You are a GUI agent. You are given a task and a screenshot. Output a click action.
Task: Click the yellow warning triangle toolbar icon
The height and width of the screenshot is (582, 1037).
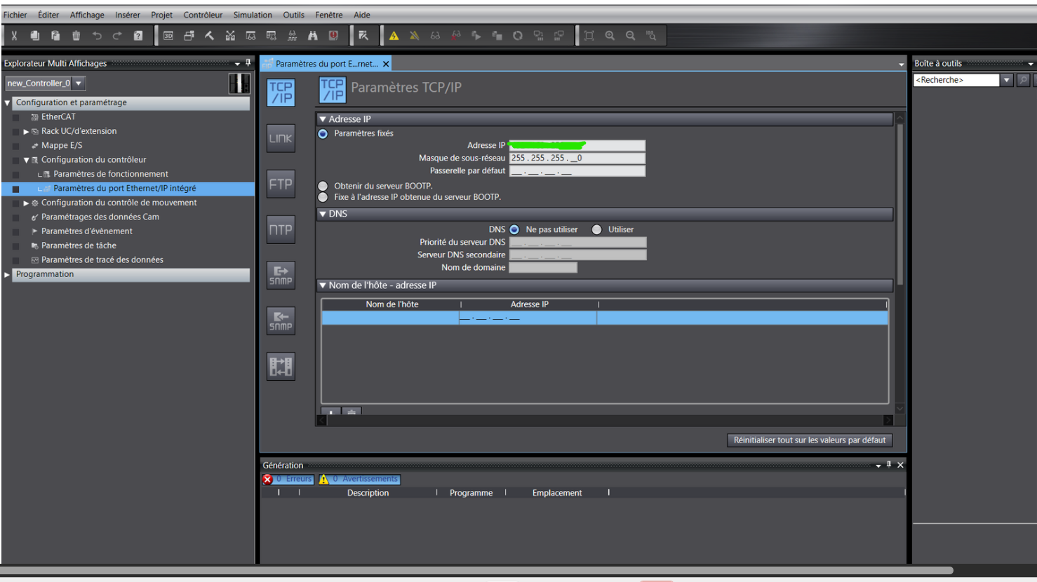[x=394, y=36]
